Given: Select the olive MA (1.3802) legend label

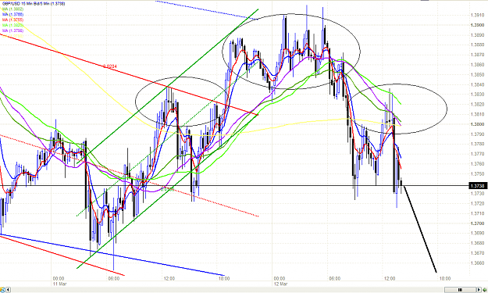Looking at the screenshot, I should (x=12, y=9).
